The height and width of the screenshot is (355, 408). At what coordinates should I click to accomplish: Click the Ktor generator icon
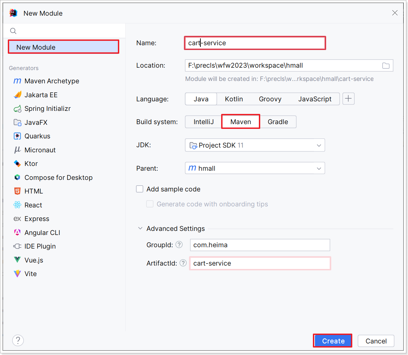tap(17, 164)
